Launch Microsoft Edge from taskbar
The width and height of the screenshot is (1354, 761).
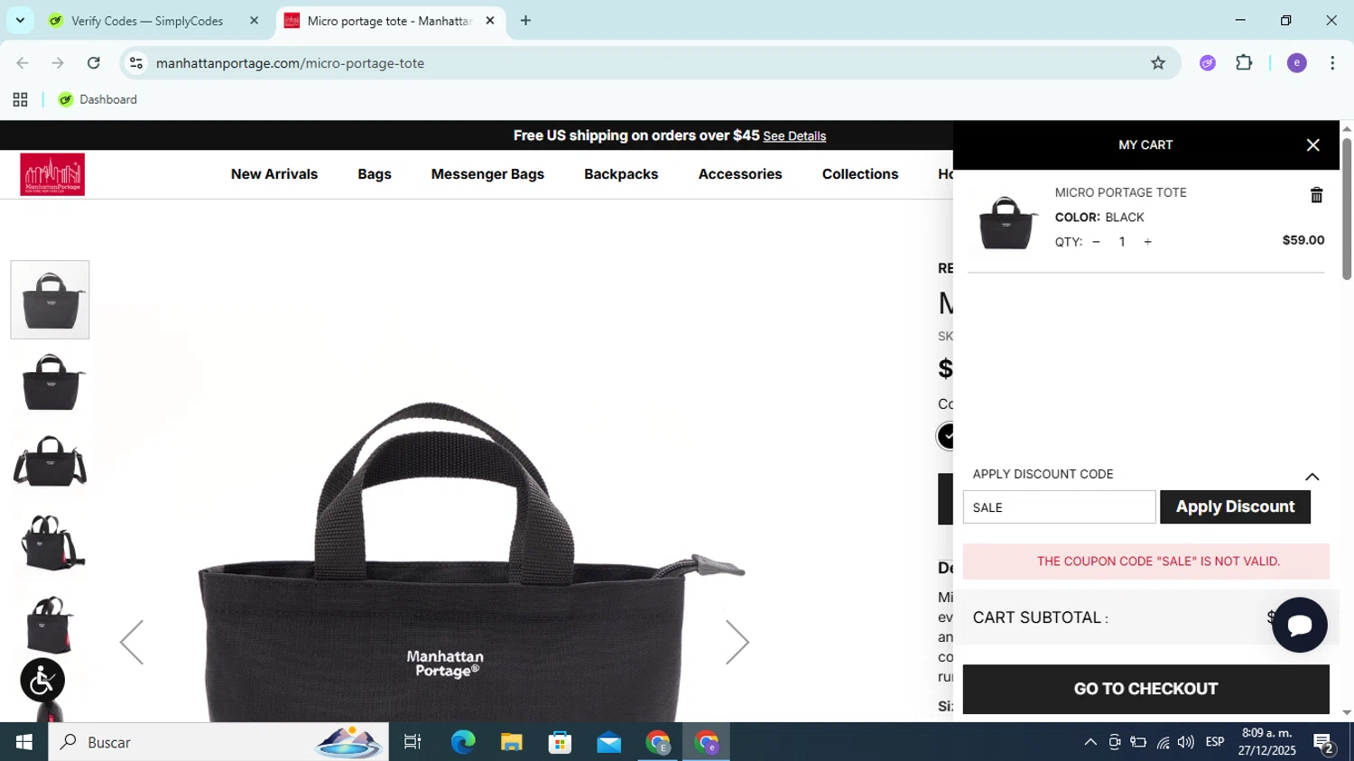[463, 742]
